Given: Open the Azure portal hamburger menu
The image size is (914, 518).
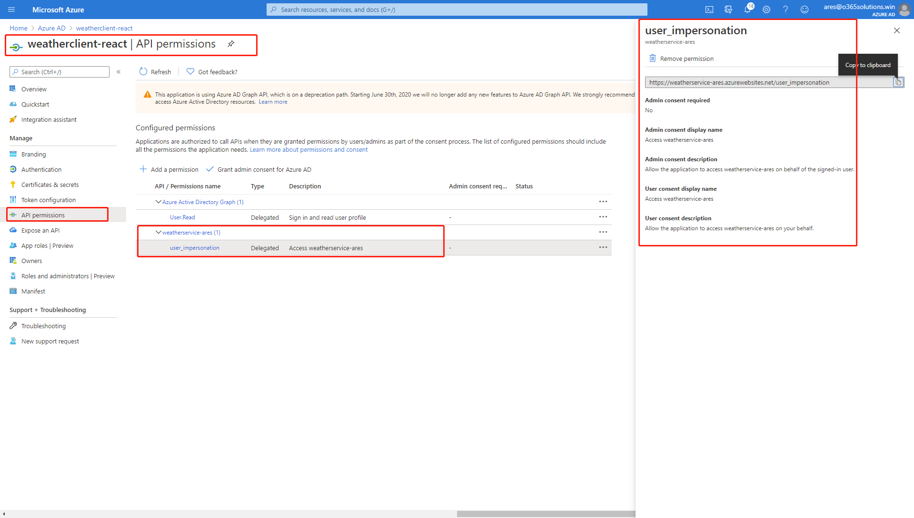Looking at the screenshot, I should 12,10.
